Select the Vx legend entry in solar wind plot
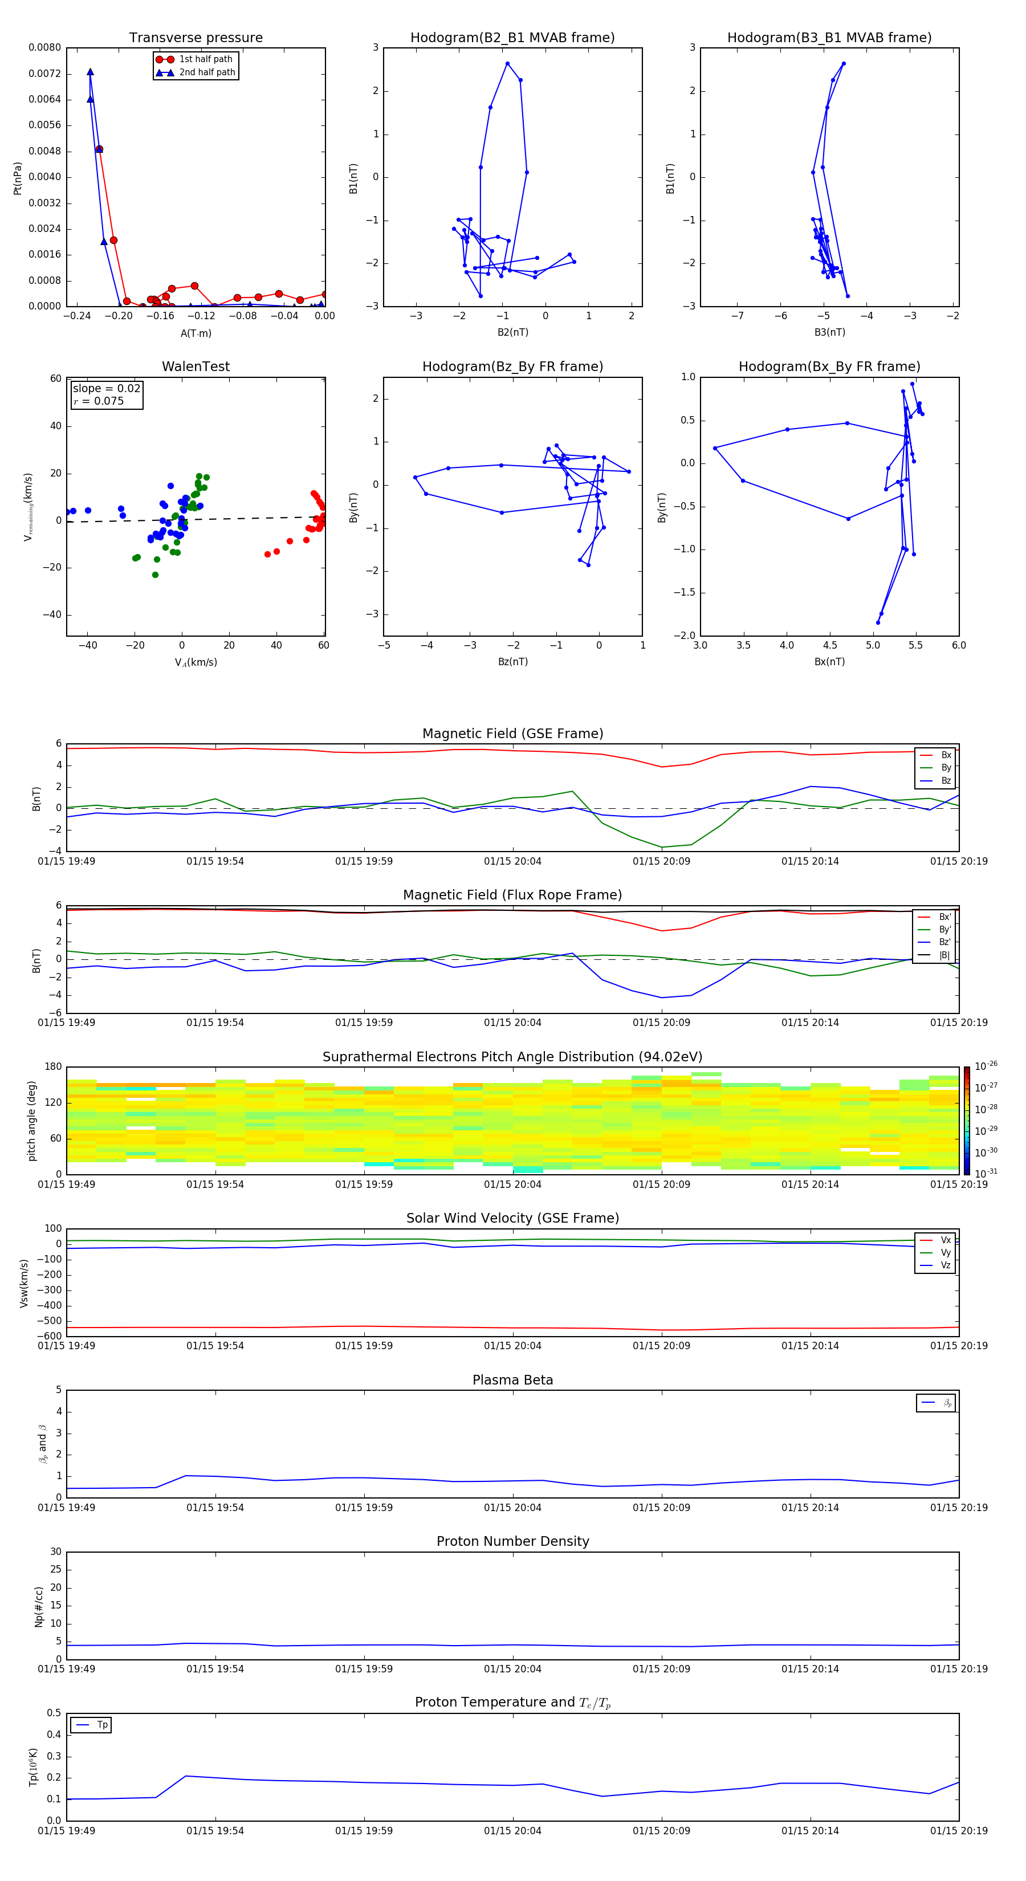The width and height of the screenshot is (1026, 1881). coord(935,1240)
